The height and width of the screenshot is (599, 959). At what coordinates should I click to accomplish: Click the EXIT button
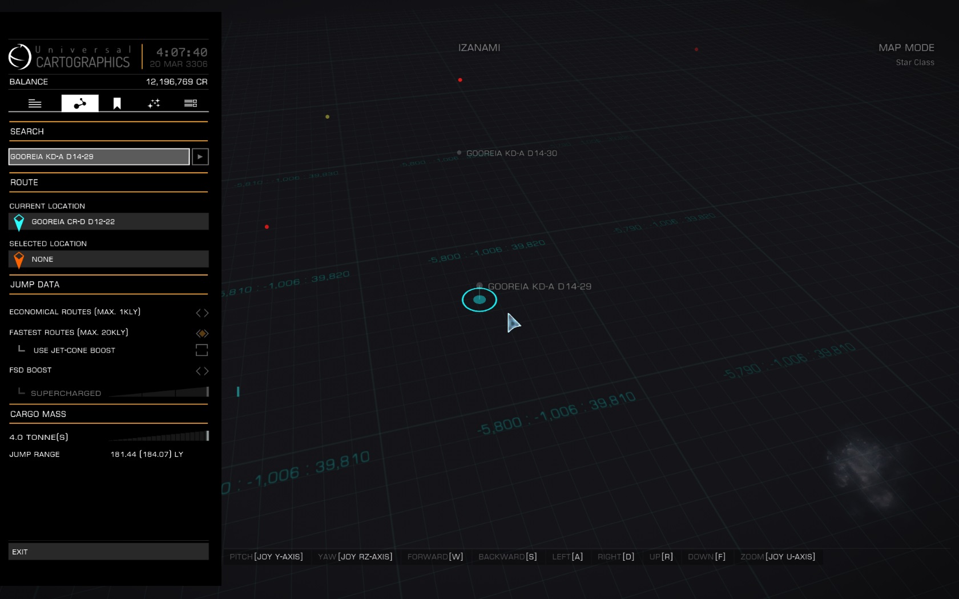(x=108, y=552)
